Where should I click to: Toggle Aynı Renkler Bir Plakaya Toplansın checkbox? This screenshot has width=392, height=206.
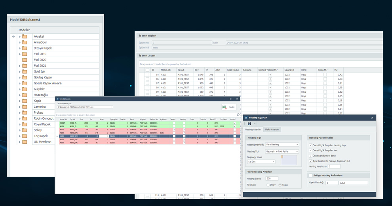click(x=310, y=161)
